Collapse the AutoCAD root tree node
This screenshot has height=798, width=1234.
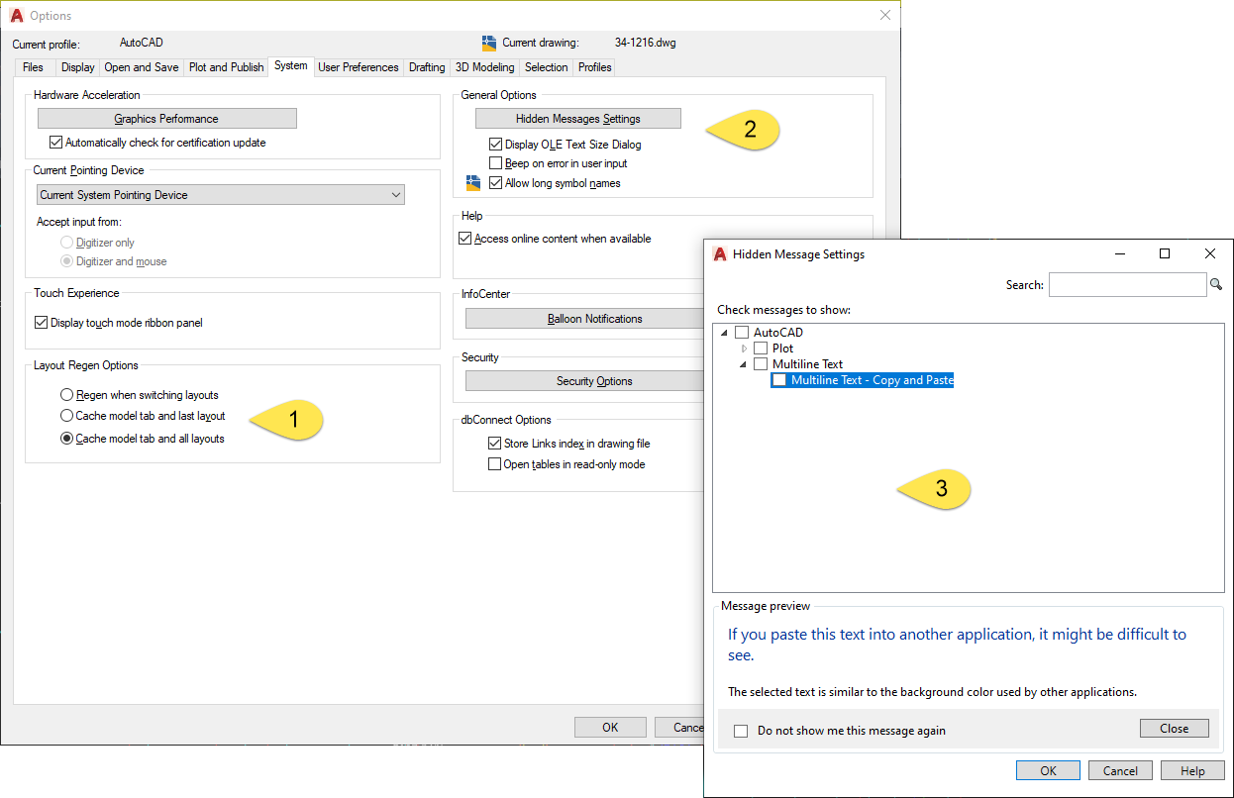point(724,333)
